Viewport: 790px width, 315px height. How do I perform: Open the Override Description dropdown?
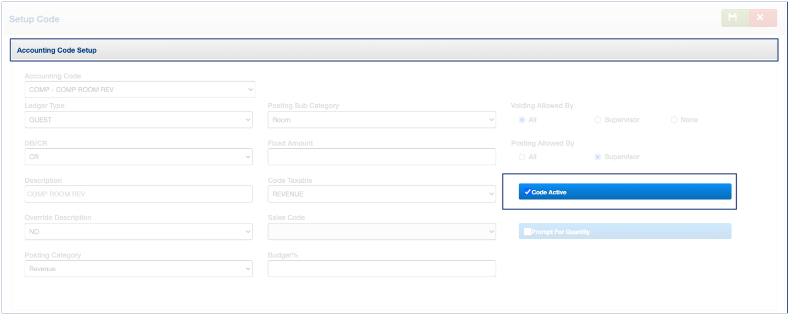pyautogui.click(x=138, y=232)
